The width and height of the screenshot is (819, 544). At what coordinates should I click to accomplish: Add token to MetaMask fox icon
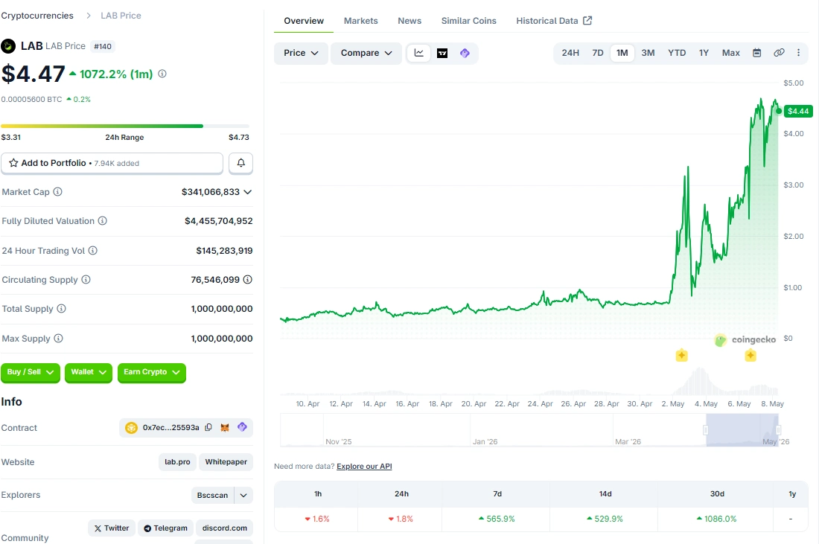point(225,427)
